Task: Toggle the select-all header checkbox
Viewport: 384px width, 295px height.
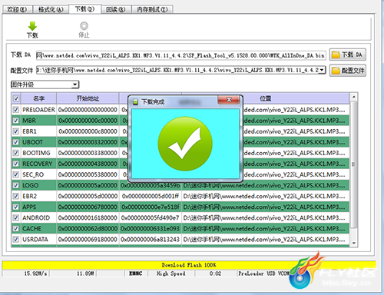Action: (x=16, y=98)
